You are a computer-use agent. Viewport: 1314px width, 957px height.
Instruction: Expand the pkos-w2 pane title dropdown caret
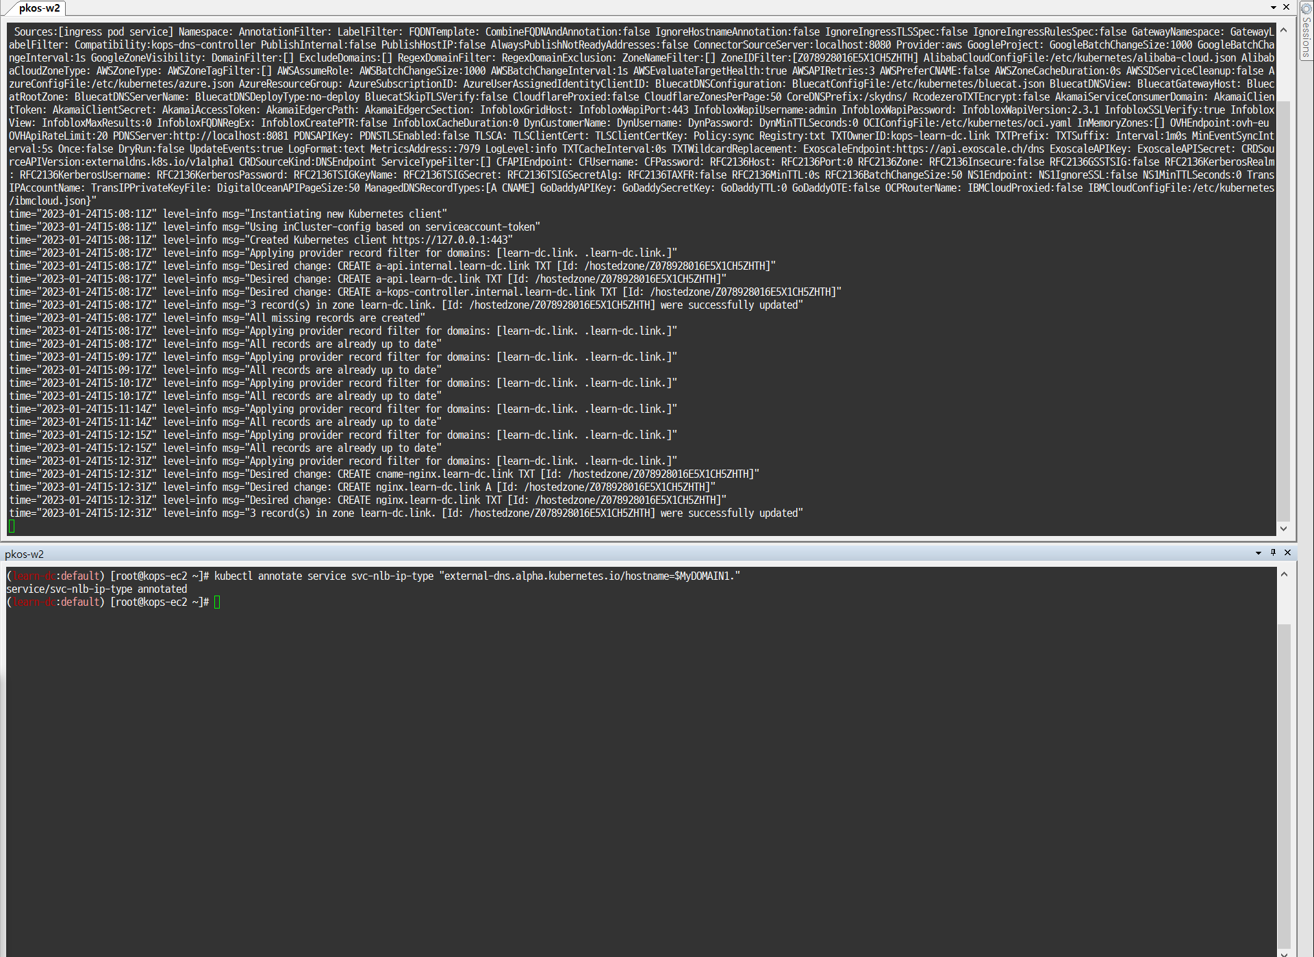pyautogui.click(x=1259, y=552)
